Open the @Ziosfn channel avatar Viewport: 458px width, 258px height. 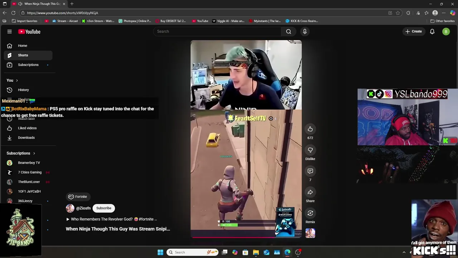click(70, 208)
